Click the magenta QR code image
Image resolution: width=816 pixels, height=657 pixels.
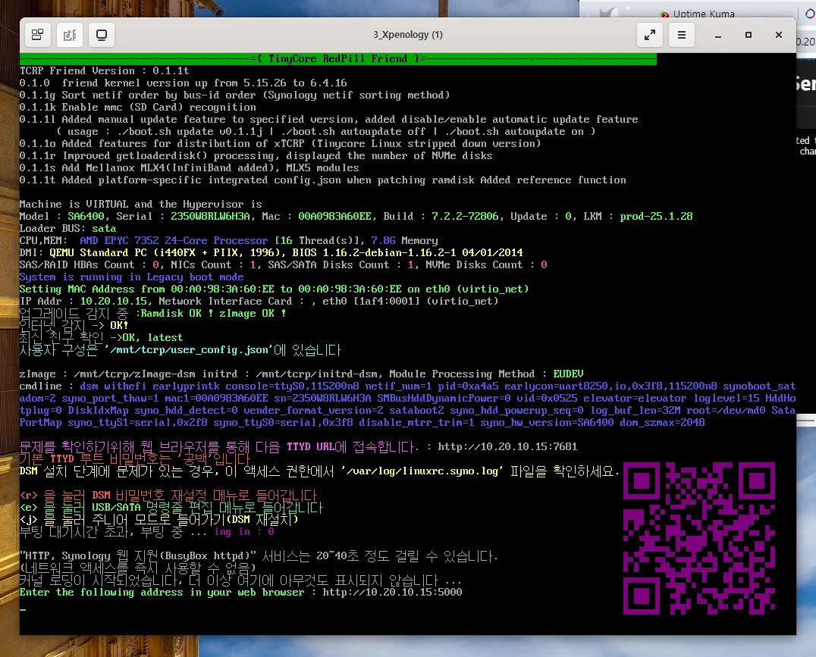[x=698, y=538]
